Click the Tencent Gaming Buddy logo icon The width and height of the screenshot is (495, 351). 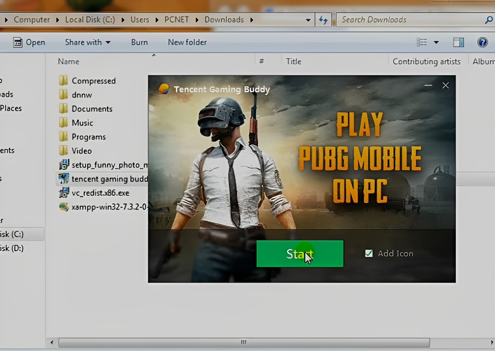point(164,89)
